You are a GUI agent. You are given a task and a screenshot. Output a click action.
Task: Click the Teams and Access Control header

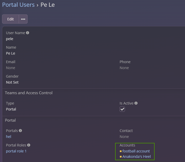[29, 93]
